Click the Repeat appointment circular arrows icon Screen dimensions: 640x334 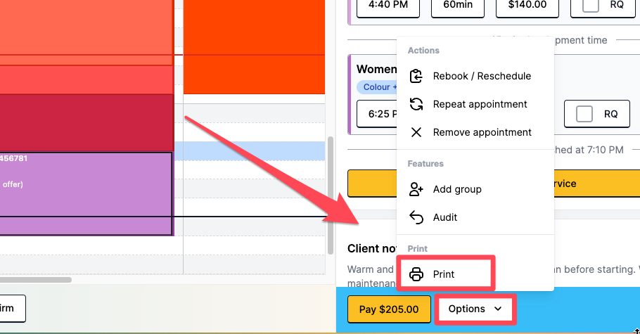pyautogui.click(x=416, y=104)
